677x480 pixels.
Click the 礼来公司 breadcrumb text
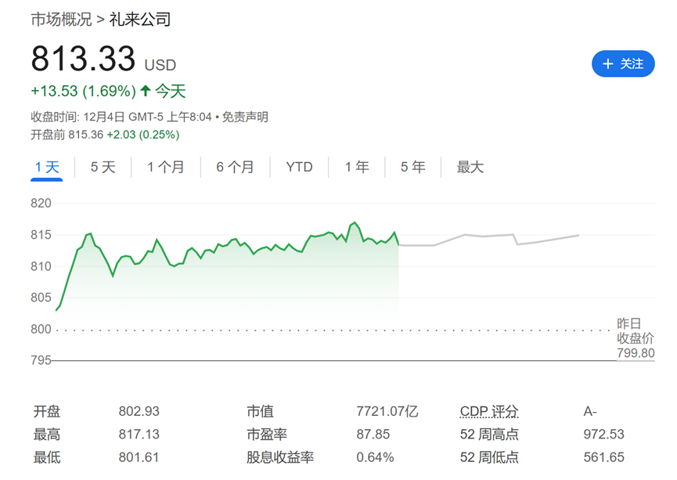pos(140,20)
